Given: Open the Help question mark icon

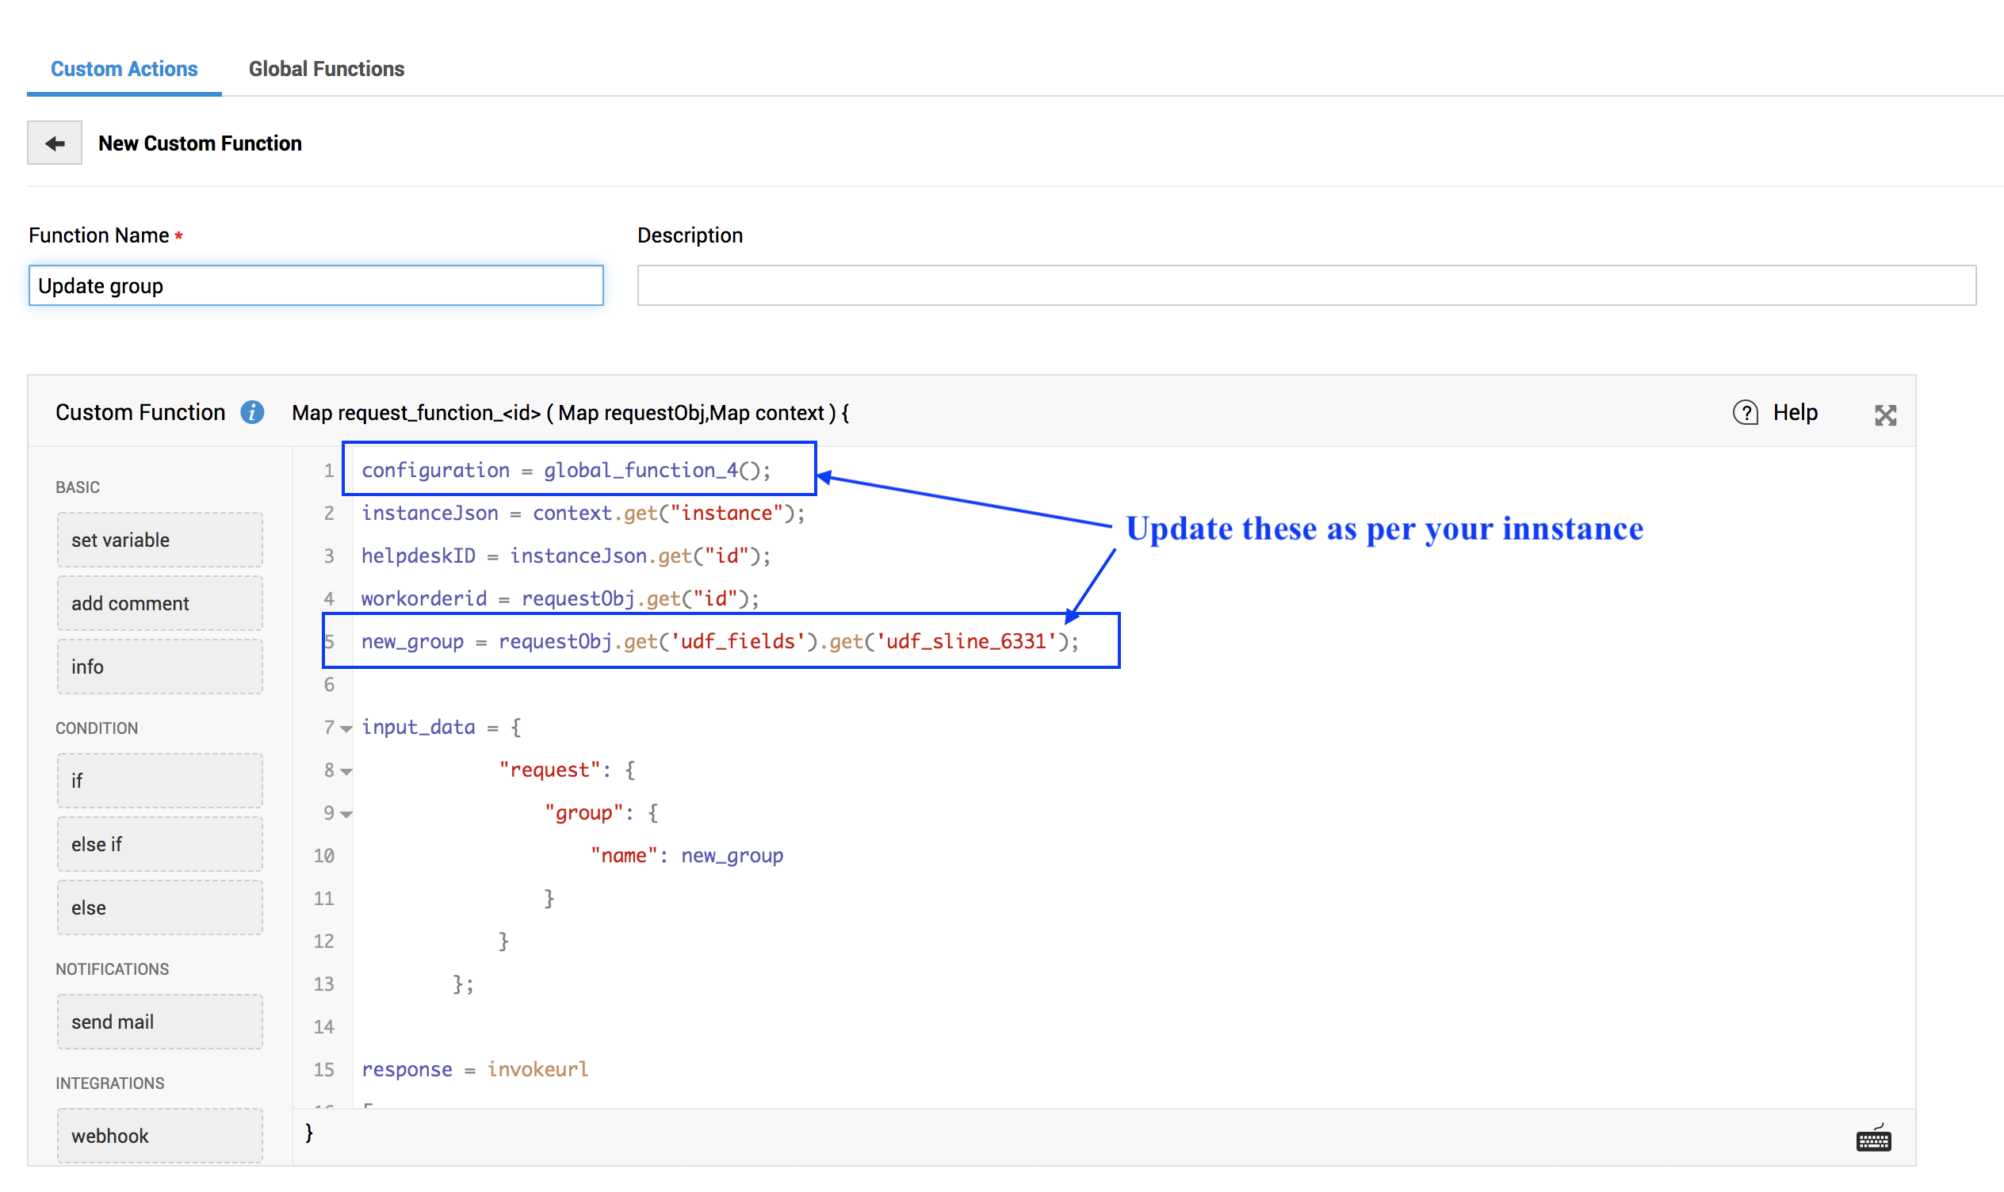Looking at the screenshot, I should pyautogui.click(x=1744, y=412).
